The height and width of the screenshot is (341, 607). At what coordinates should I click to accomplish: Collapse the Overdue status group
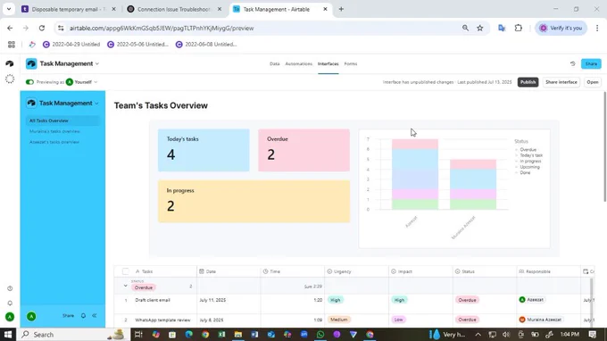click(126, 286)
